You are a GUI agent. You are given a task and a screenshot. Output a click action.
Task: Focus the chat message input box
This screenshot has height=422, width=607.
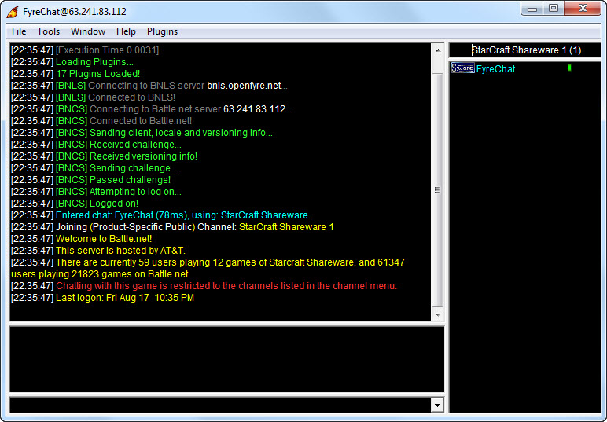(220, 405)
